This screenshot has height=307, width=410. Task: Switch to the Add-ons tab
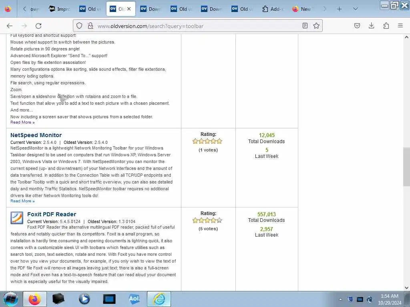tap(273, 9)
